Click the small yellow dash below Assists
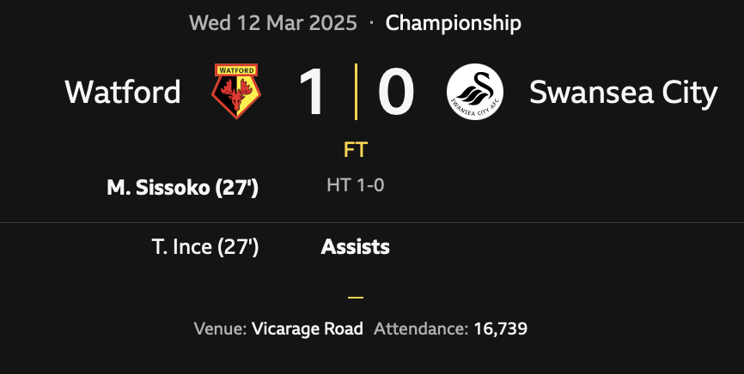This screenshot has width=744, height=374. 356,298
